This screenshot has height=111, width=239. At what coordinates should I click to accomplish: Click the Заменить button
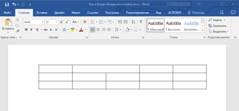click(x=217, y=26)
